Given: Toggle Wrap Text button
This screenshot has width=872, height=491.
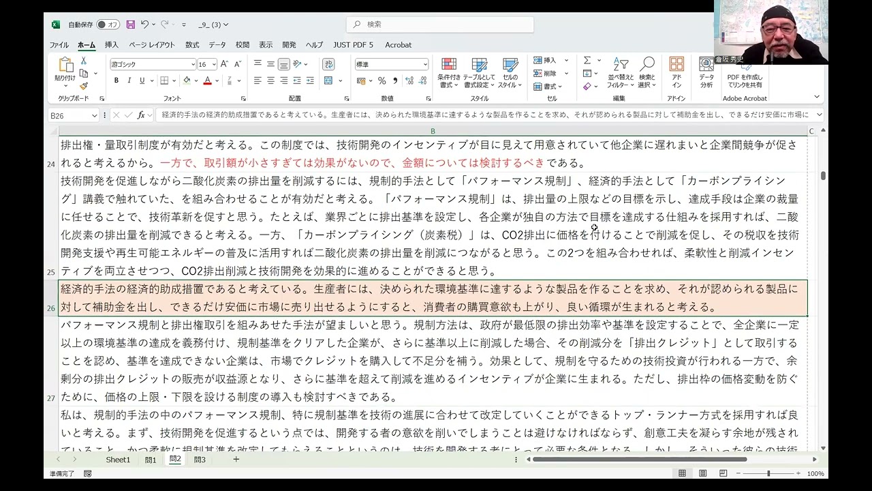Looking at the screenshot, I should click(328, 64).
